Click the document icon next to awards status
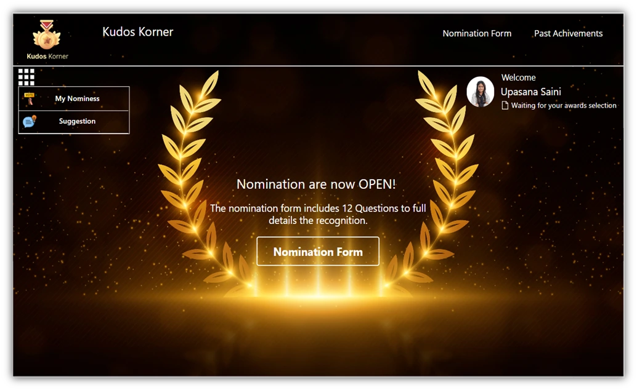The height and width of the screenshot is (390, 637). [505, 106]
